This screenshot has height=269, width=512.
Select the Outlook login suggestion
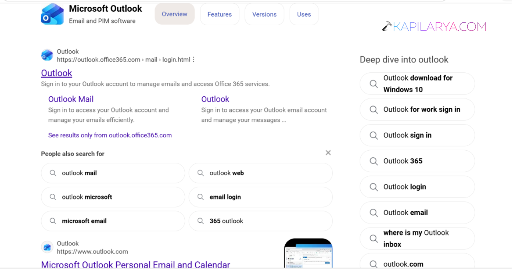(x=417, y=187)
